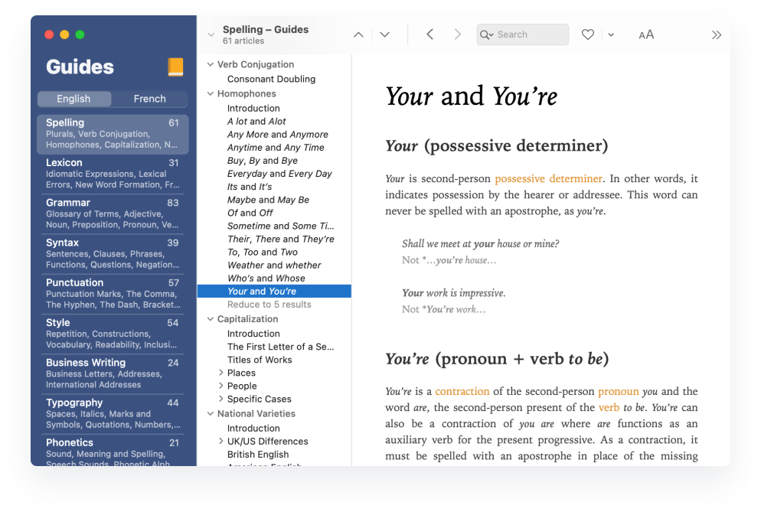Image resolution: width=761 pixels, height=512 pixels.
Task: Open the contraction link in the article
Action: [x=462, y=391]
